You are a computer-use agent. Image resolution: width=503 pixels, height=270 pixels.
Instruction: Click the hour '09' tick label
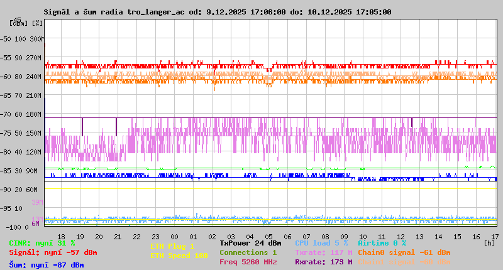coord(344,237)
